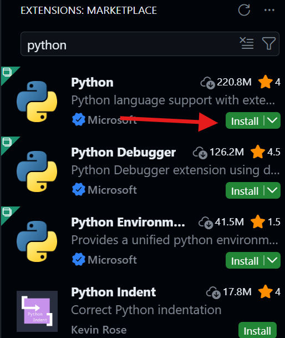Viewport: 285px width, 338px height.
Task: Click the corner badge on the Python row
Action: (7, 73)
